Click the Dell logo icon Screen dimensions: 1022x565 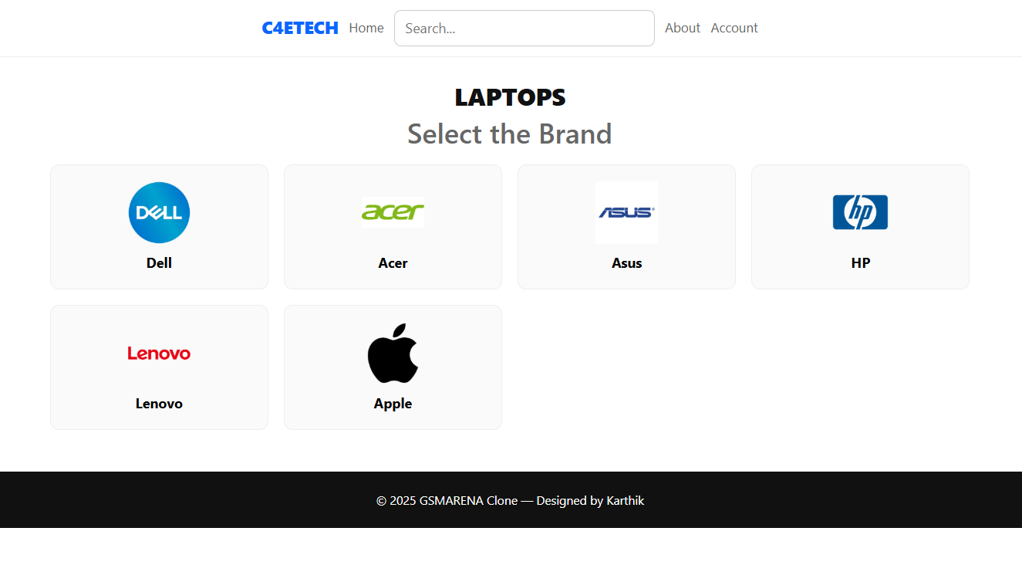pyautogui.click(x=159, y=212)
